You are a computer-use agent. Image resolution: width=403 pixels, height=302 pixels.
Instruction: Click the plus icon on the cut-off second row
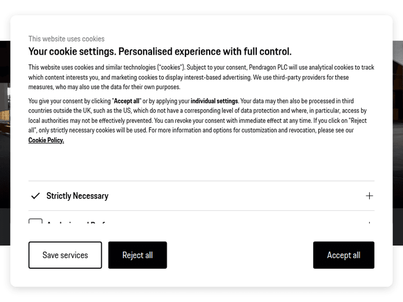[369, 223]
